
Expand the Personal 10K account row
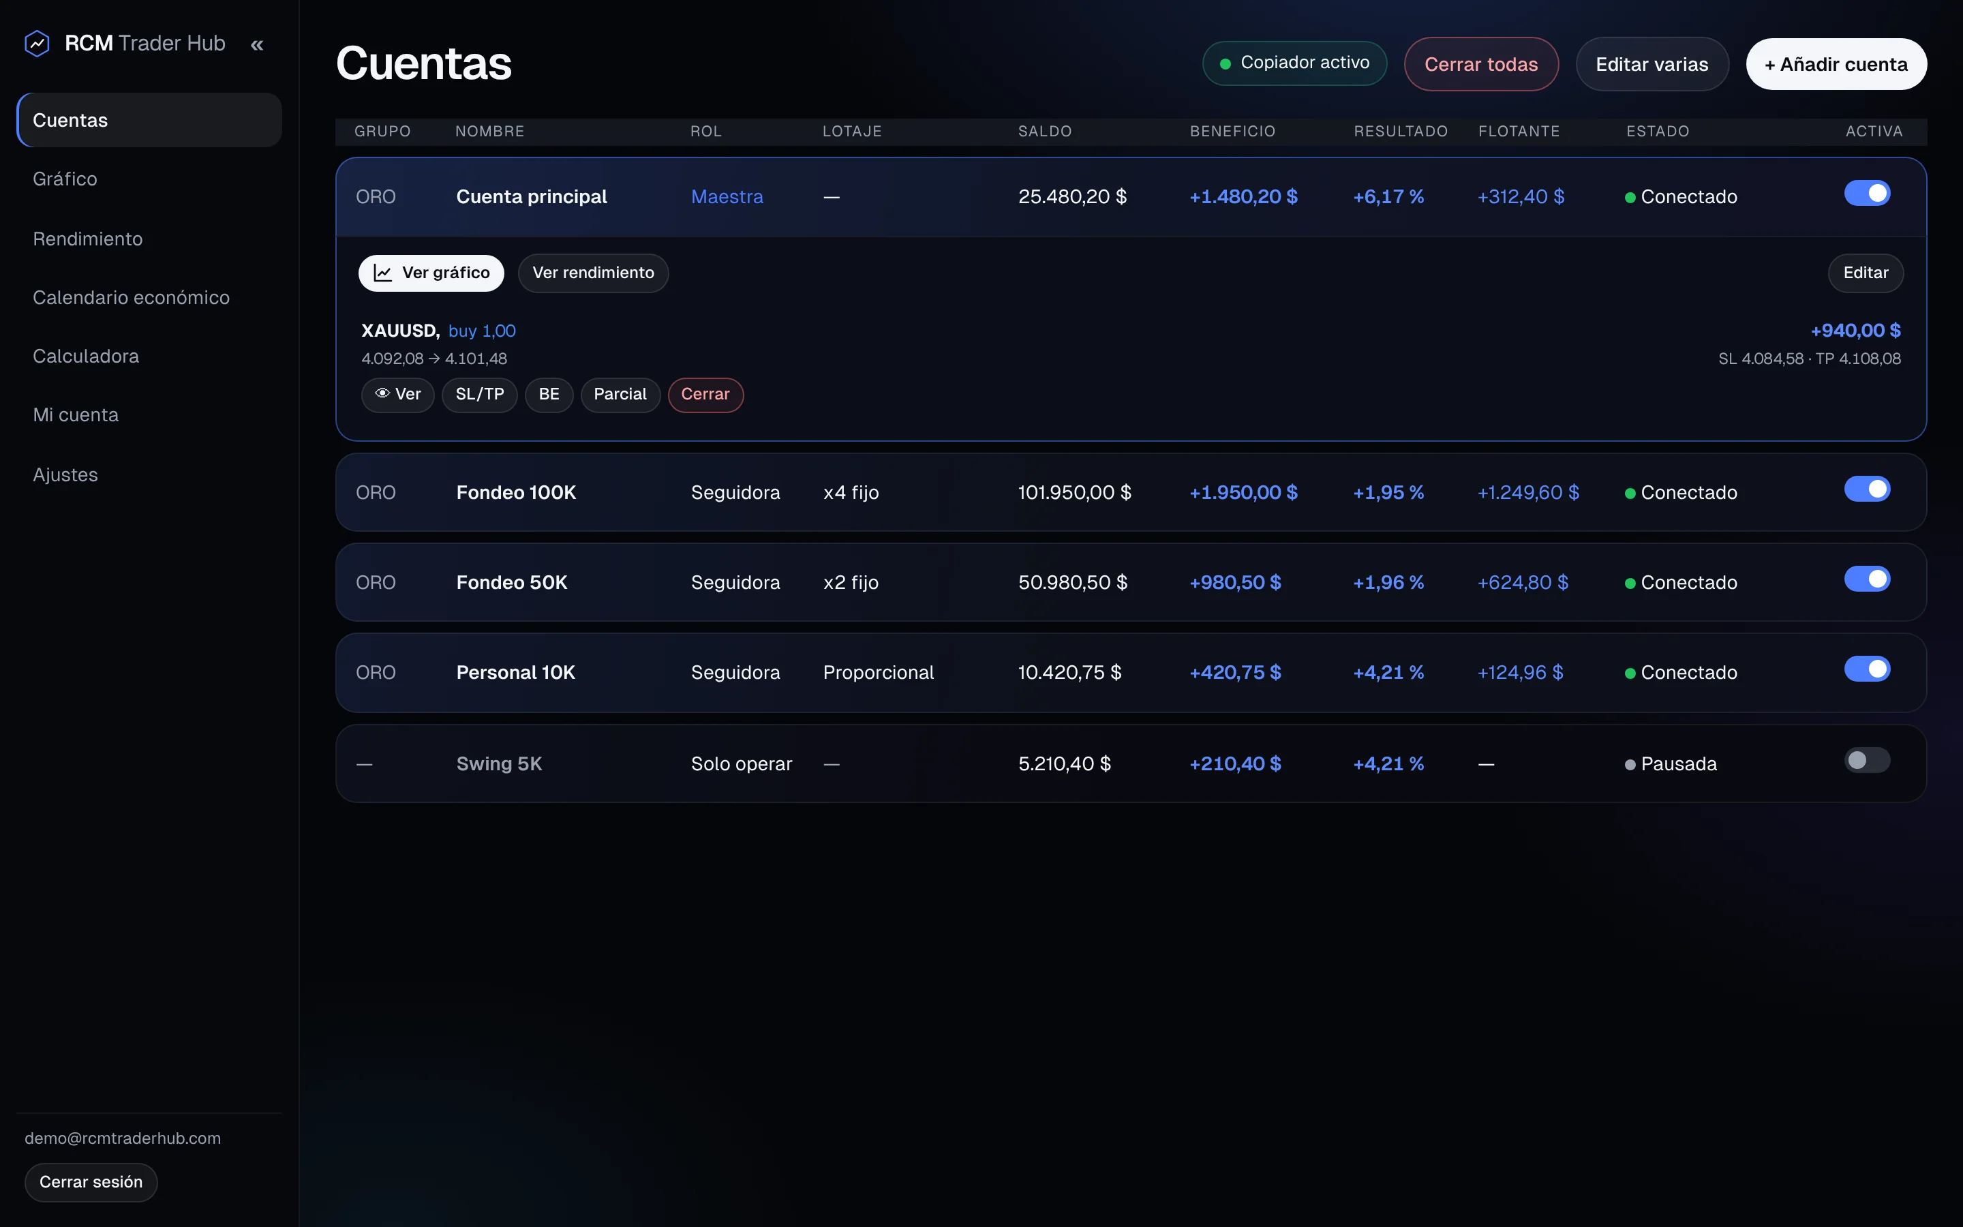1131,673
